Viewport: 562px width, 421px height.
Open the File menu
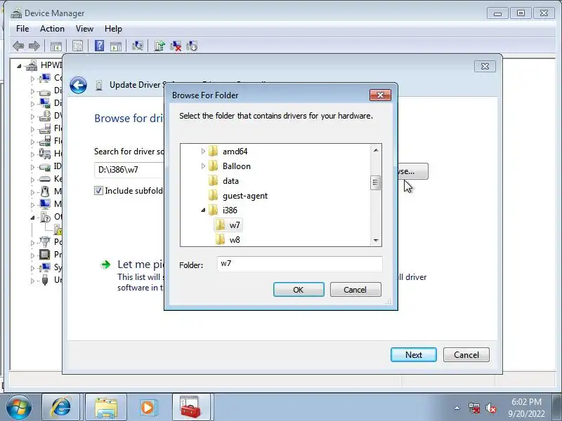click(x=22, y=29)
